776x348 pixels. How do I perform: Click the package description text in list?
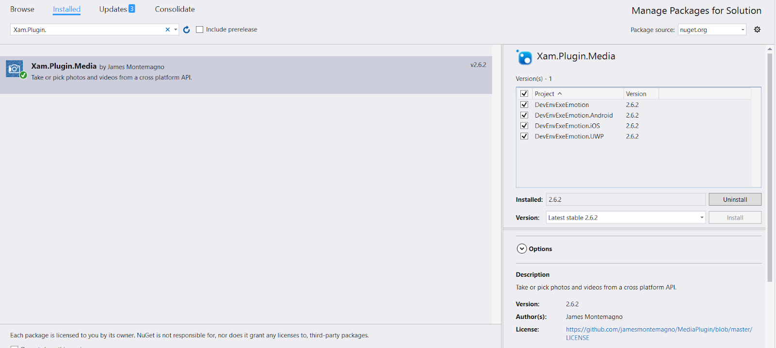pyautogui.click(x=112, y=77)
